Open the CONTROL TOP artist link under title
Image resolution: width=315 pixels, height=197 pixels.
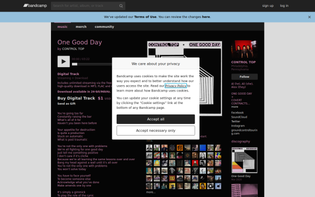point(73,49)
